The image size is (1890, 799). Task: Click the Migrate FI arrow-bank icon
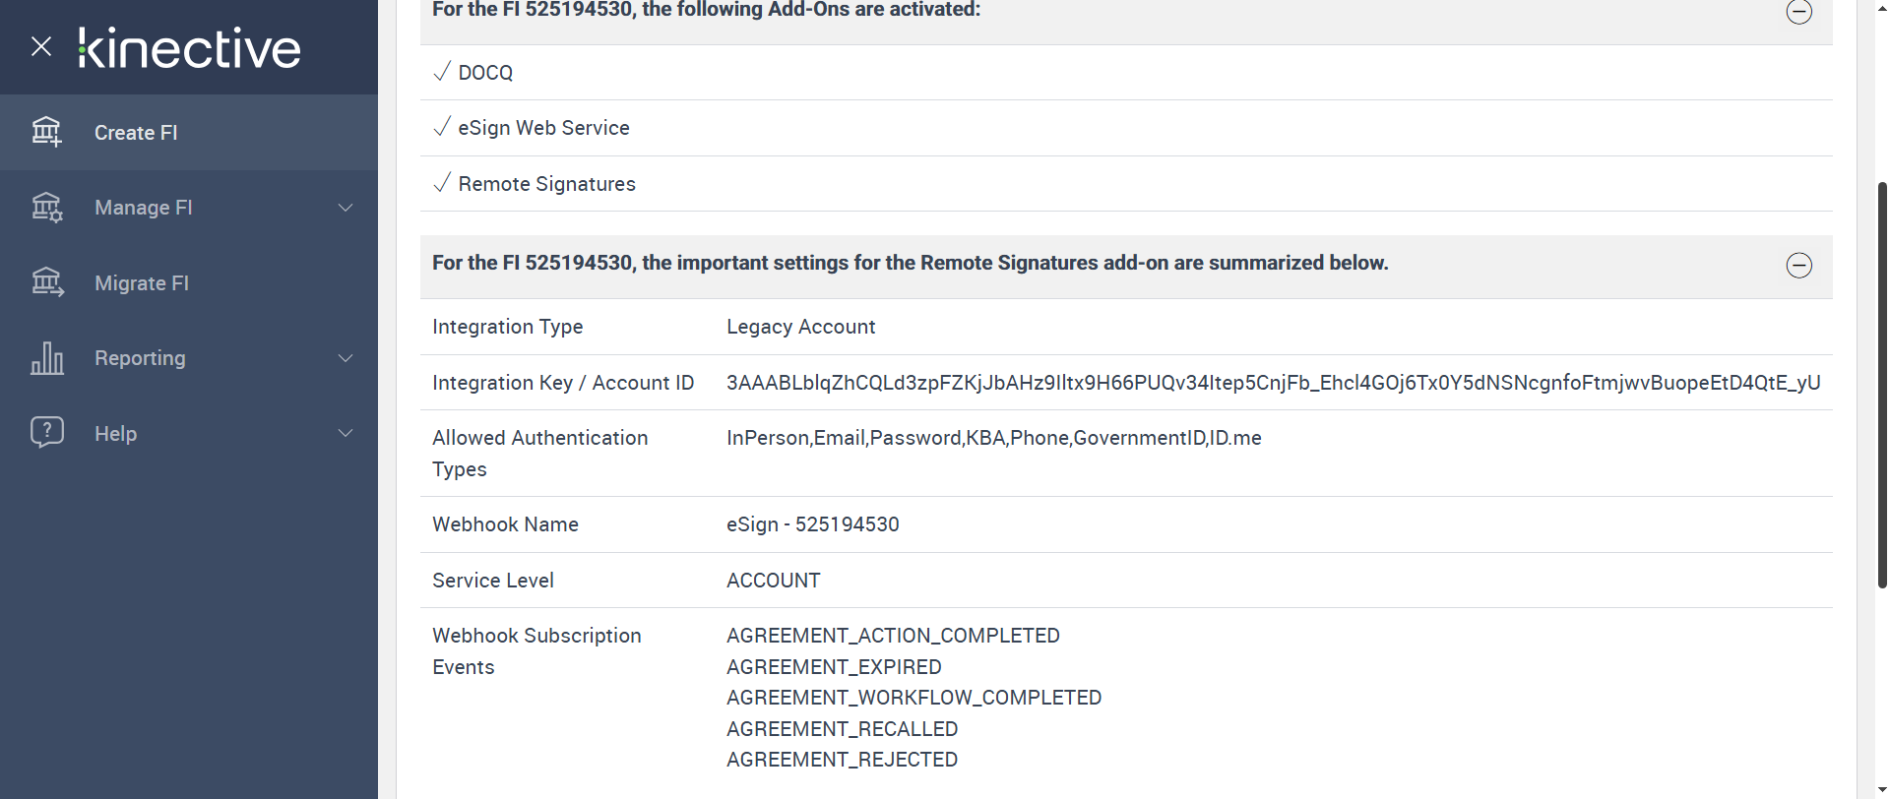tap(46, 283)
